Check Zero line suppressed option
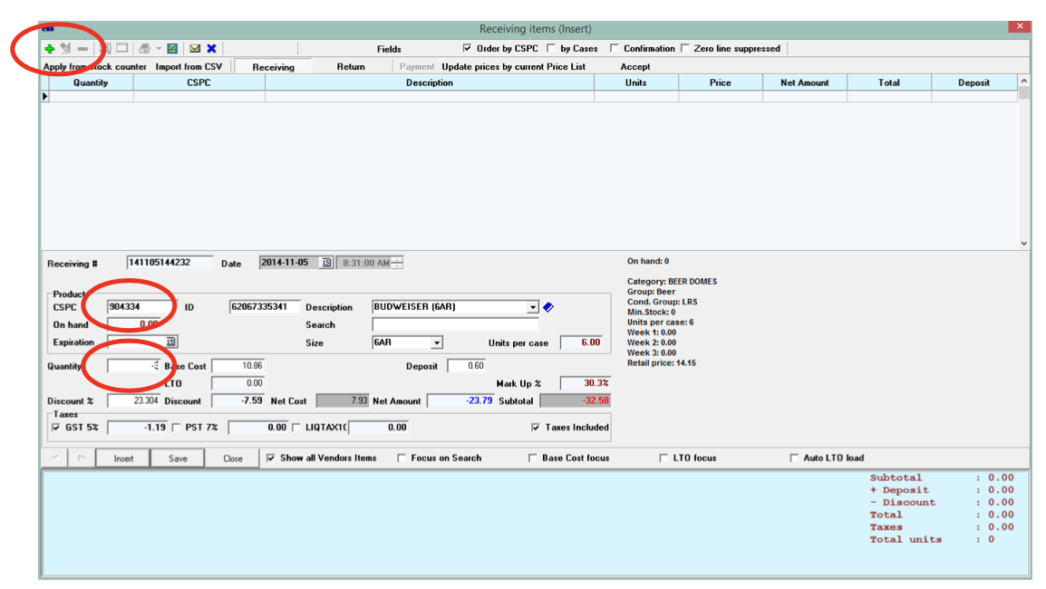The width and height of the screenshot is (1046, 589). coord(684,48)
